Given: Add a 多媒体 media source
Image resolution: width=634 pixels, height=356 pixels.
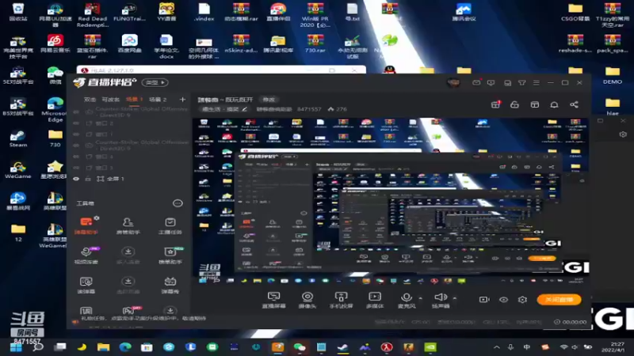Looking at the screenshot, I should 375,301.
